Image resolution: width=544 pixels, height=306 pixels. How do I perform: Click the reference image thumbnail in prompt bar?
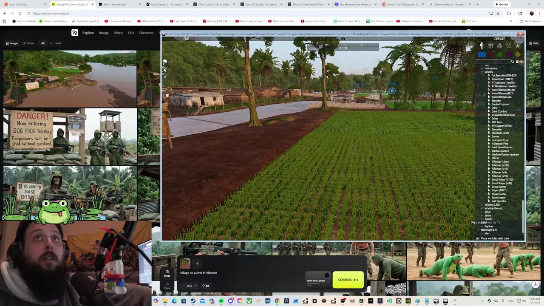click(x=185, y=263)
